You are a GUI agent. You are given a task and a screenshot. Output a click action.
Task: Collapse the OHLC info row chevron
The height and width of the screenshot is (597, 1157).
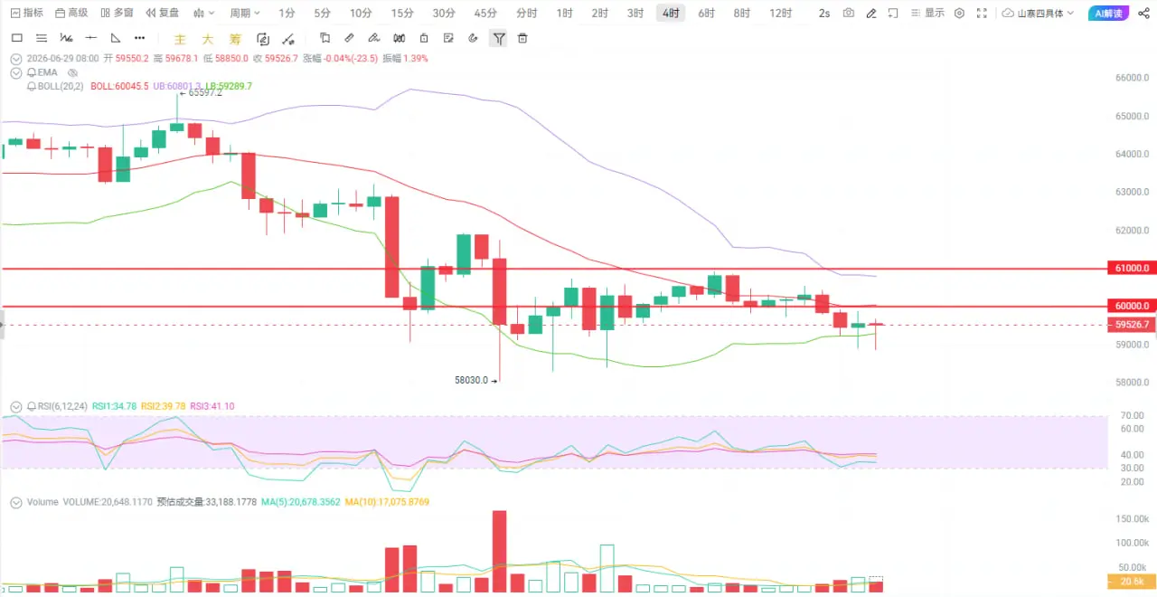click(x=15, y=58)
